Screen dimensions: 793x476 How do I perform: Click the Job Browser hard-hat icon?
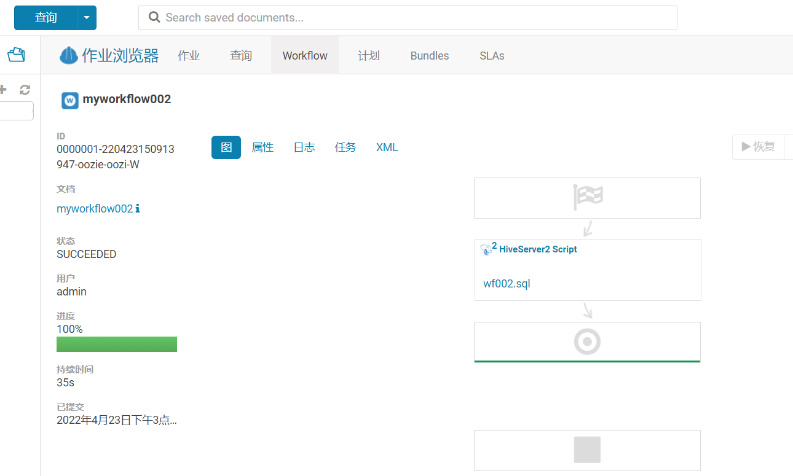tap(69, 55)
